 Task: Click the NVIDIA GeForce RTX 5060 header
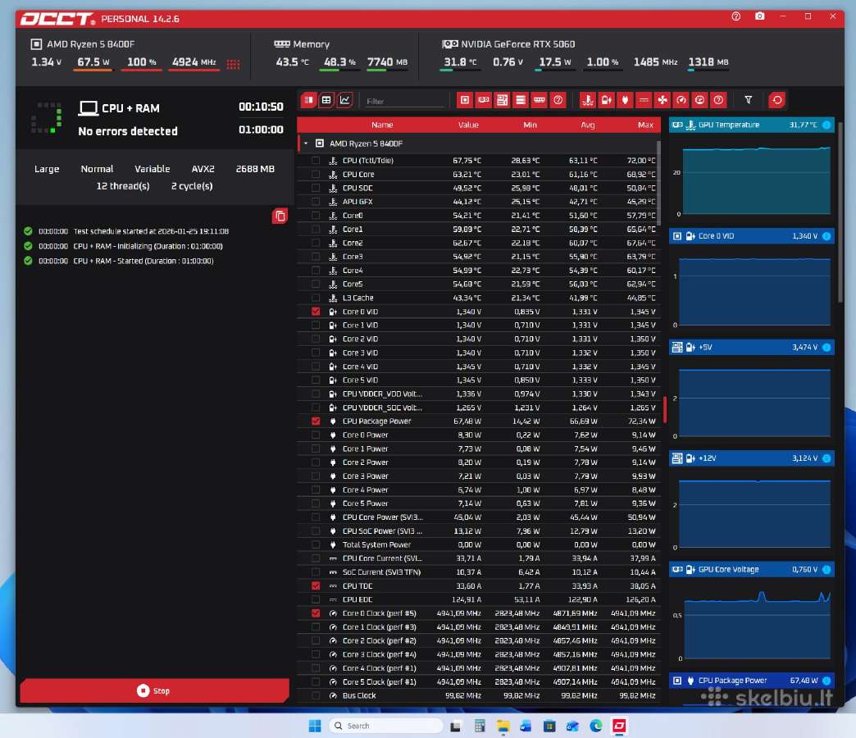point(508,44)
